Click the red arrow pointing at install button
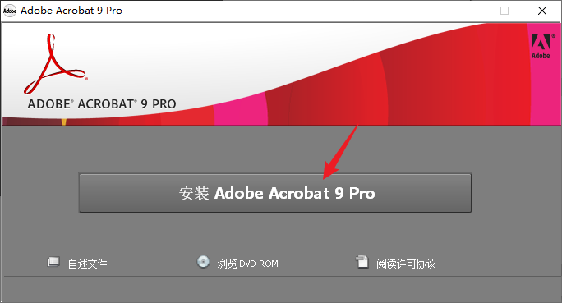This screenshot has height=303, width=562. click(x=340, y=152)
